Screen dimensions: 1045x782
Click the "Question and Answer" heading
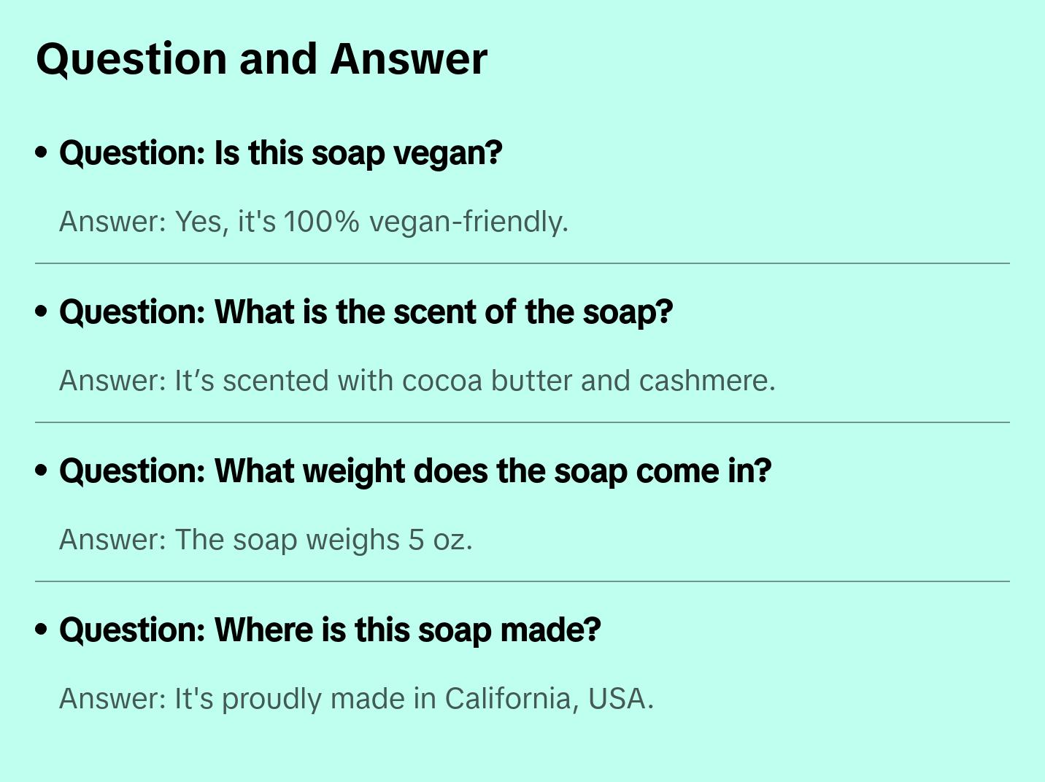tap(261, 59)
